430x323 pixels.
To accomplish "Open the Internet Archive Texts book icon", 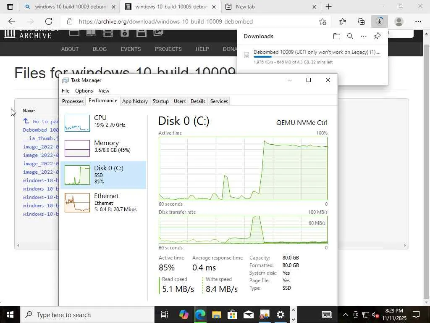I will 91,33.
